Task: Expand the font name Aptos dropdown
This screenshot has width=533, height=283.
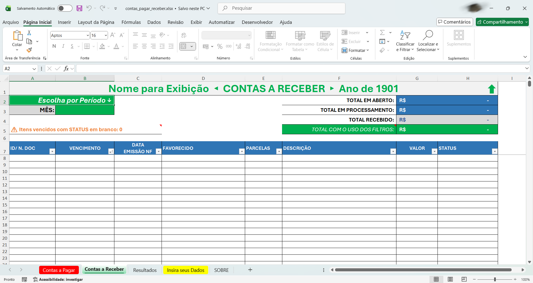Action: coord(88,36)
